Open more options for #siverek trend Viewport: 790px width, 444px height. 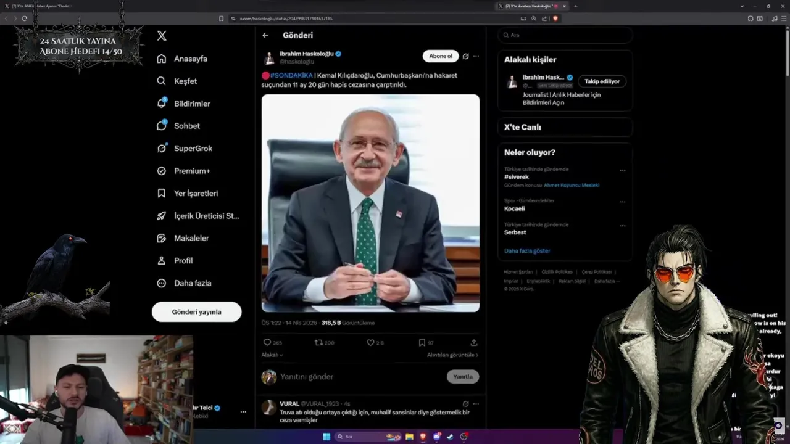pyautogui.click(x=622, y=170)
